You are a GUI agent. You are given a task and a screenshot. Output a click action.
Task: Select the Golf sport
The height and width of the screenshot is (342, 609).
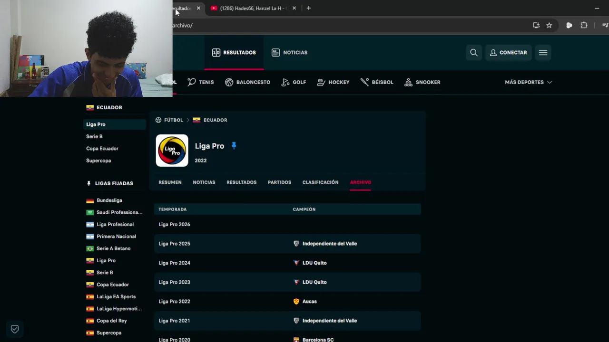pyautogui.click(x=294, y=82)
